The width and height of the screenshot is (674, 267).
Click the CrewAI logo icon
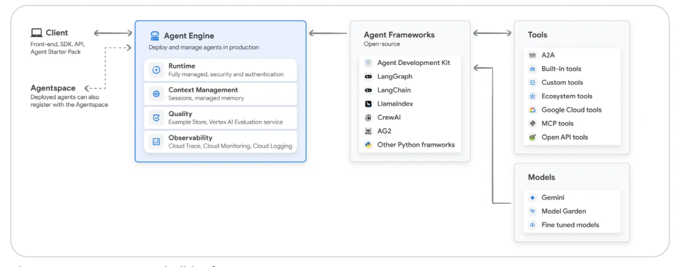point(368,117)
